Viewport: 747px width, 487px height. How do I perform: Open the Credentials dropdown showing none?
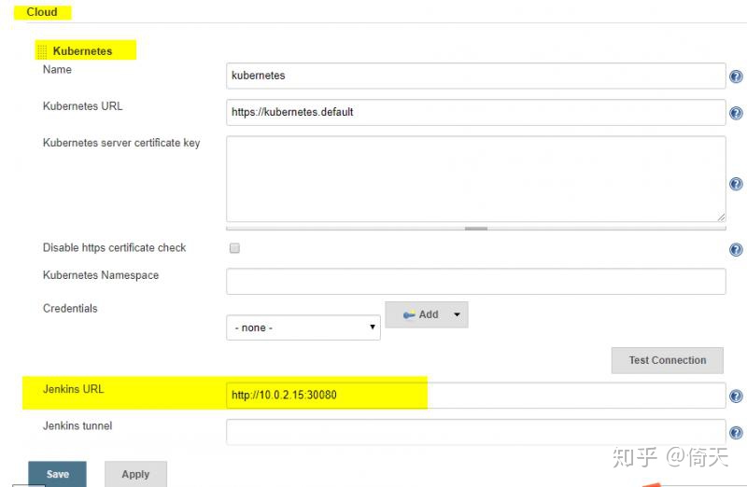[x=303, y=327]
